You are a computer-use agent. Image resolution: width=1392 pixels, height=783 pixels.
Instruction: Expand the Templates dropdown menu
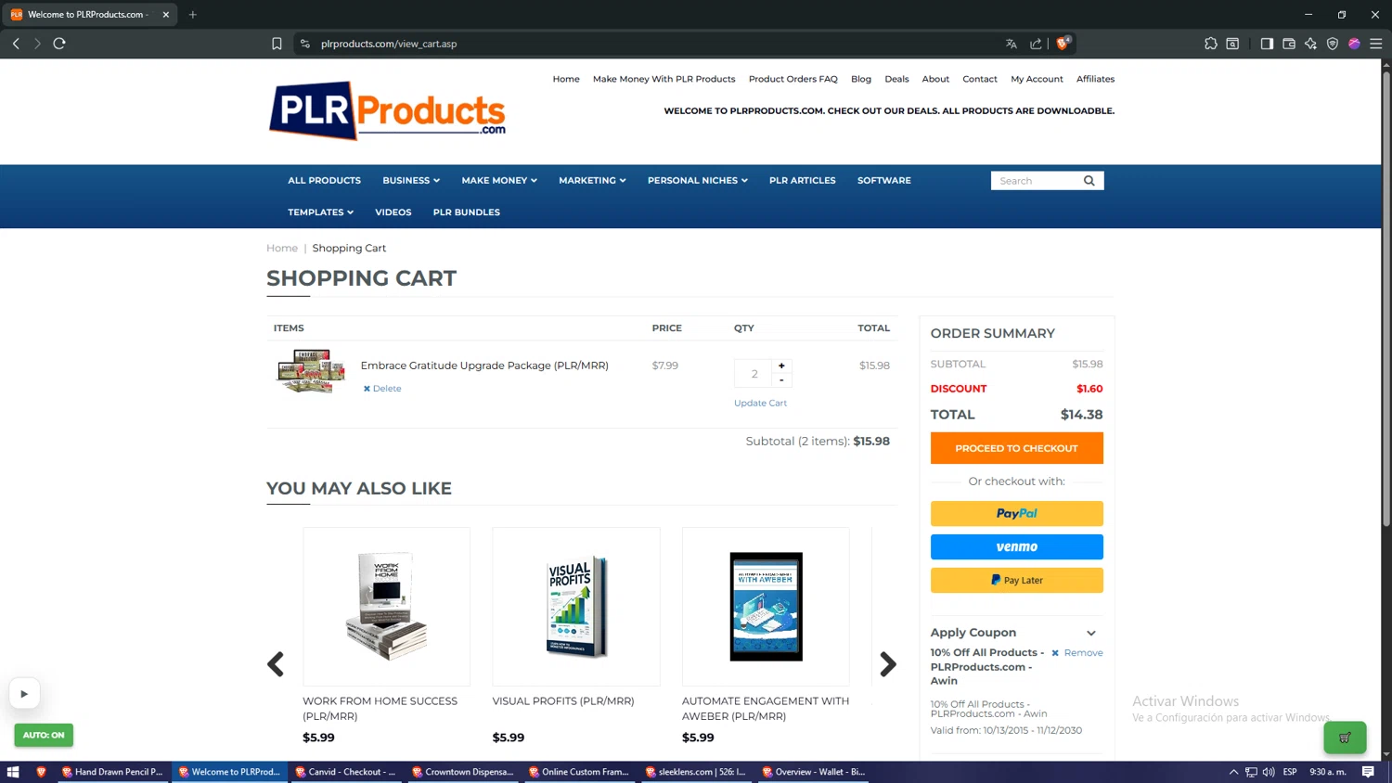coord(320,212)
